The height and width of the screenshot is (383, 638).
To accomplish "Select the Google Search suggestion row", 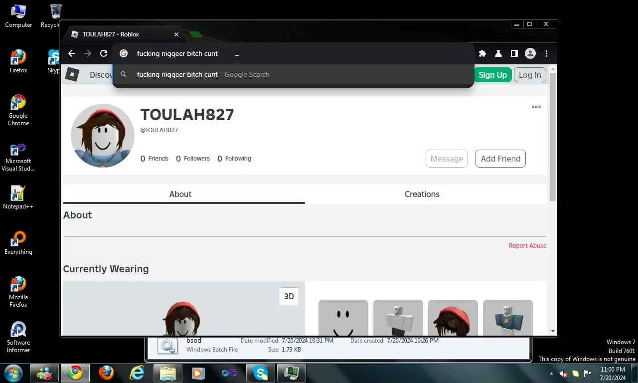I will (x=293, y=74).
